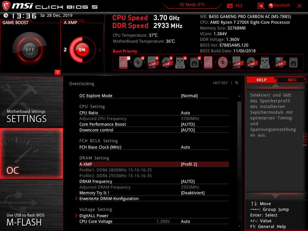Click the F12 label next to the camera
Screen dimensions: 308x231
[x=239, y=6]
